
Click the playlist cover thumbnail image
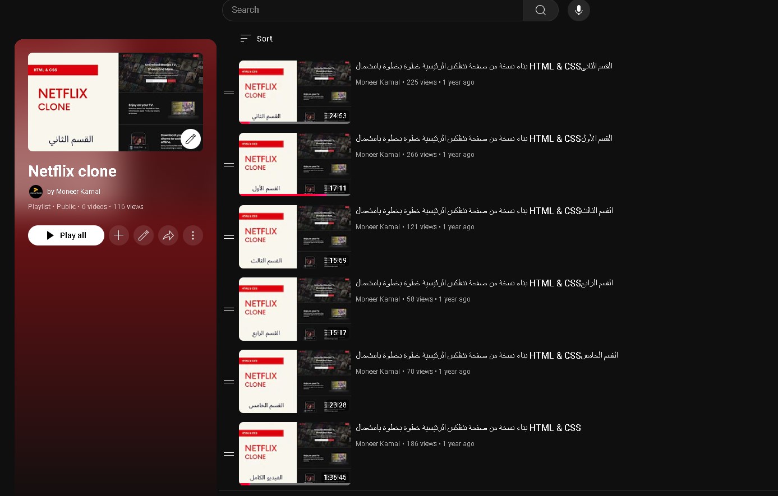click(x=116, y=102)
